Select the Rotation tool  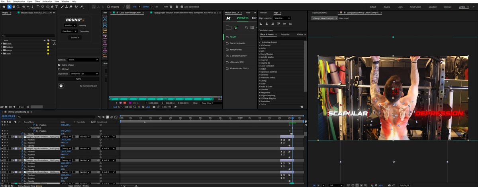[x=38, y=7]
